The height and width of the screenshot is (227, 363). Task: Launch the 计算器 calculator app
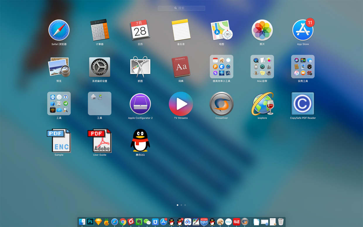(x=100, y=30)
